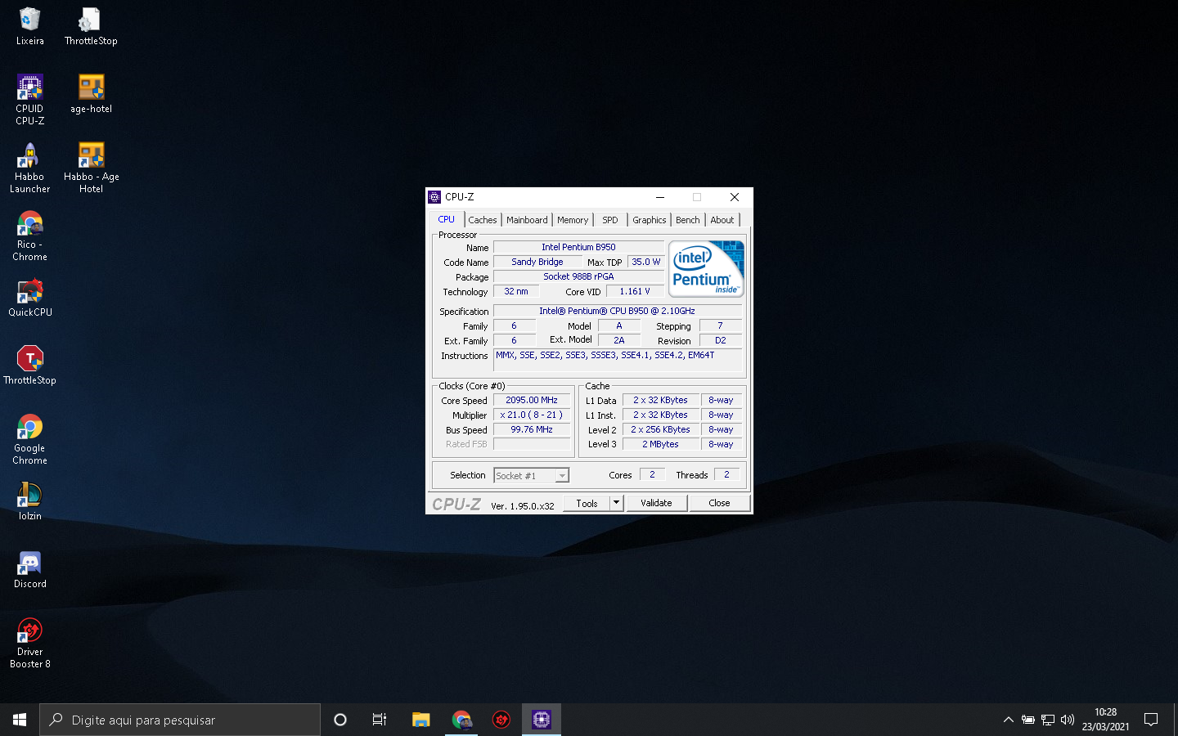Viewport: 1178px width, 736px height.
Task: Select the CPU tab
Action: tap(446, 219)
